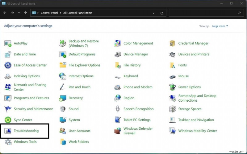The width and height of the screenshot is (247, 154).
Task: Open the Color Management icon
Action: point(118,43)
